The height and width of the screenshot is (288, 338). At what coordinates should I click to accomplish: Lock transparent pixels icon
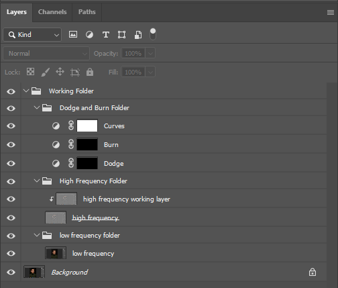(x=31, y=72)
